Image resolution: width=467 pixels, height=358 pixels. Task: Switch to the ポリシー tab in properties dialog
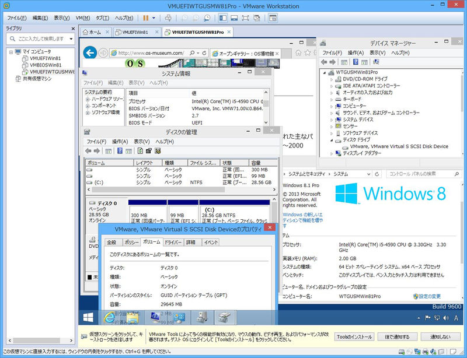132,242
